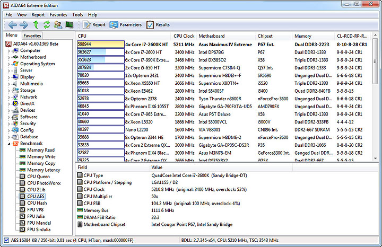Open the Help menu
The height and width of the screenshot is (247, 382).
pos(92,15)
